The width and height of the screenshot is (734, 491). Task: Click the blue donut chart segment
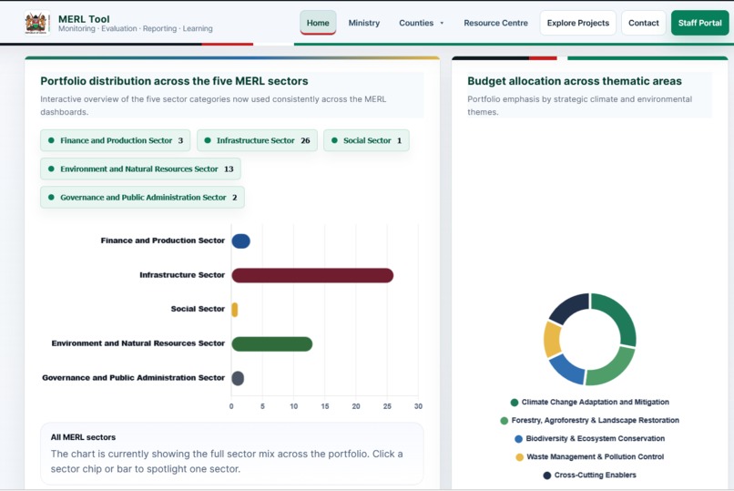click(567, 370)
